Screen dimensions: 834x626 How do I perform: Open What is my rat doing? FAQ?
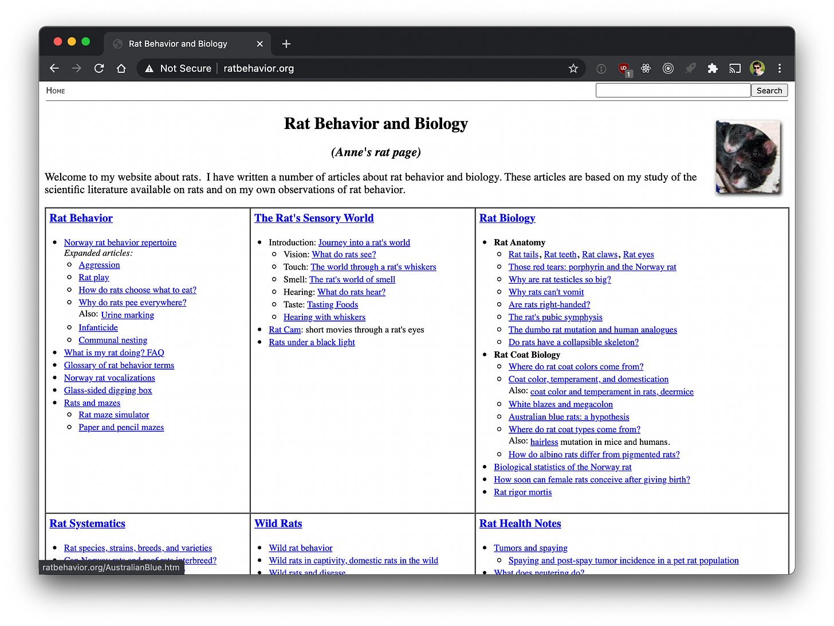(114, 353)
